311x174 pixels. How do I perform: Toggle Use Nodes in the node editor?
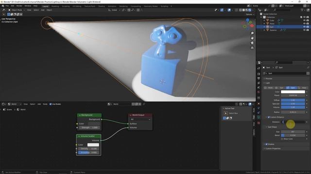[x=51, y=104]
